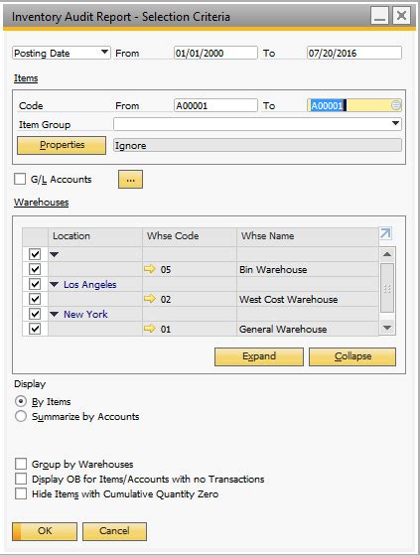This screenshot has width=420, height=557.
Task: Click the expand-table icon above the warehouse grid
Action: 385,233
